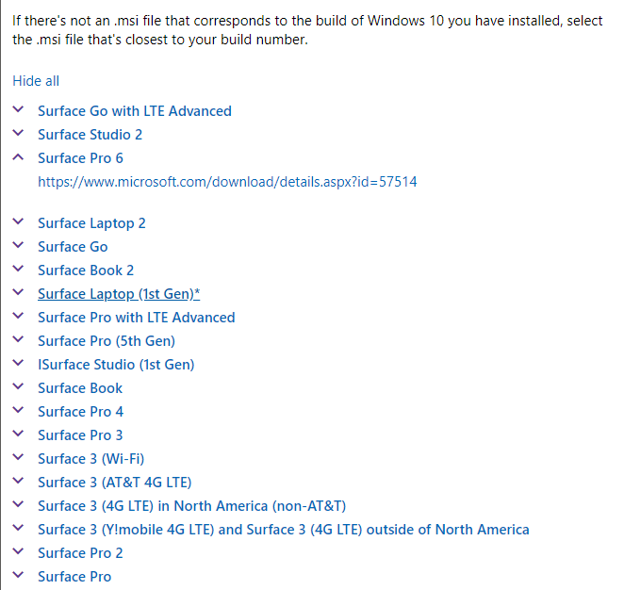
Task: Expand Surface Pro with LTE Advanced chevron
Action: [x=19, y=317]
